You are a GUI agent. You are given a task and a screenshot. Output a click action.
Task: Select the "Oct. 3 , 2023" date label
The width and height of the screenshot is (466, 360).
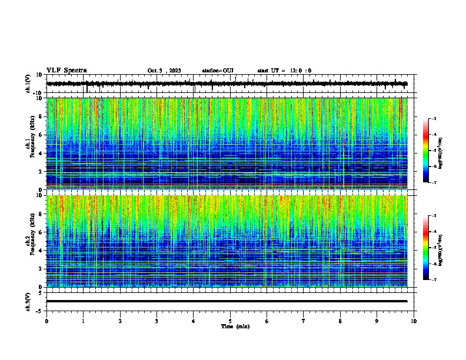coord(164,71)
